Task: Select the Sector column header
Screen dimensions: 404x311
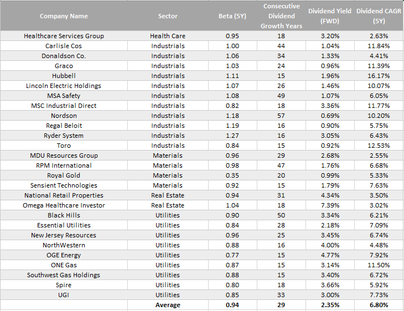Action: pyautogui.click(x=168, y=16)
